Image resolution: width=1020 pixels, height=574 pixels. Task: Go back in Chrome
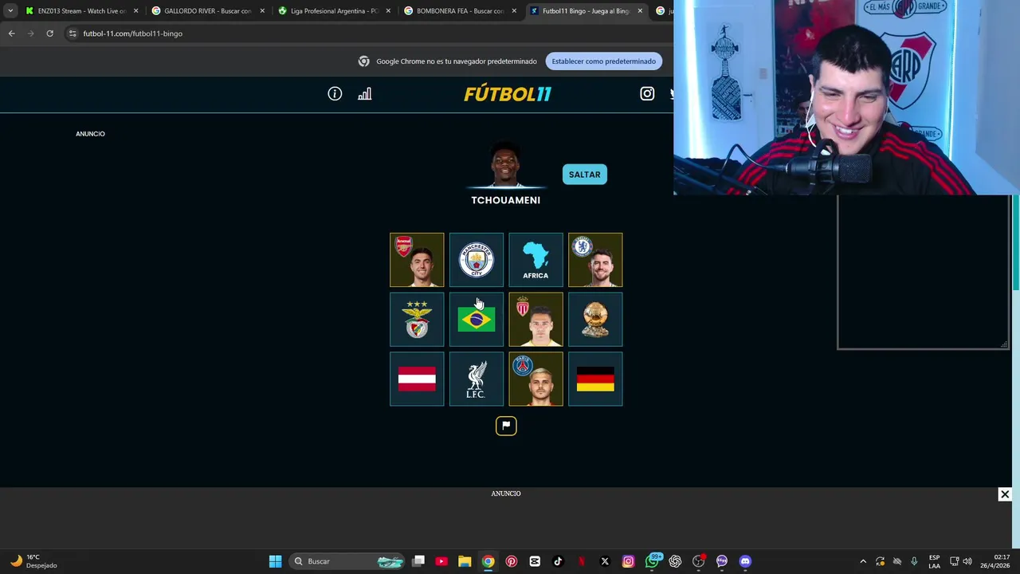click(11, 33)
